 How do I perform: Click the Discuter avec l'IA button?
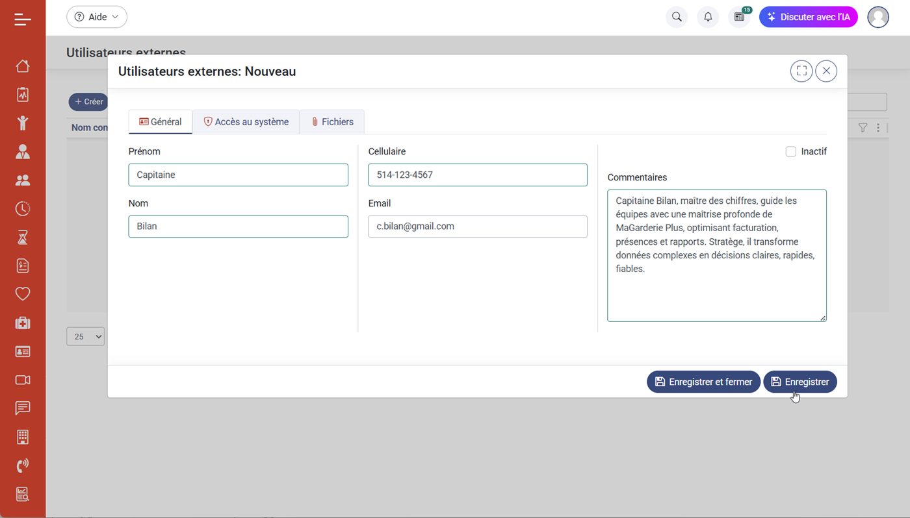click(809, 17)
